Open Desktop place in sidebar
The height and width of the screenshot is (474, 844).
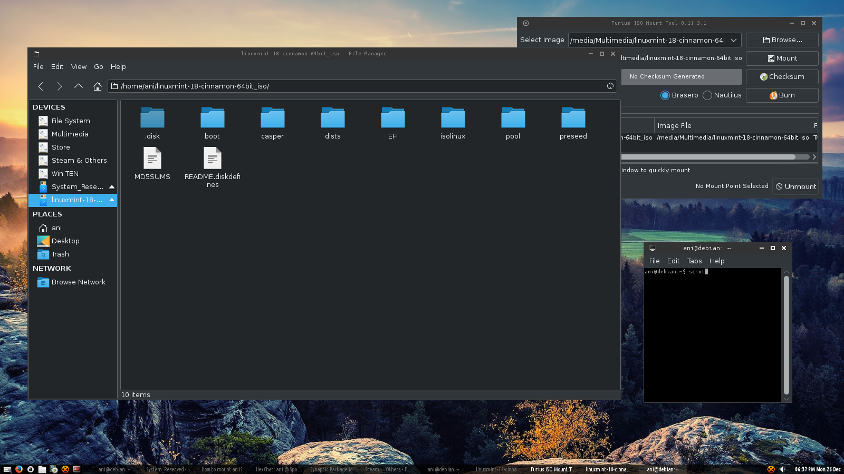pos(72,241)
